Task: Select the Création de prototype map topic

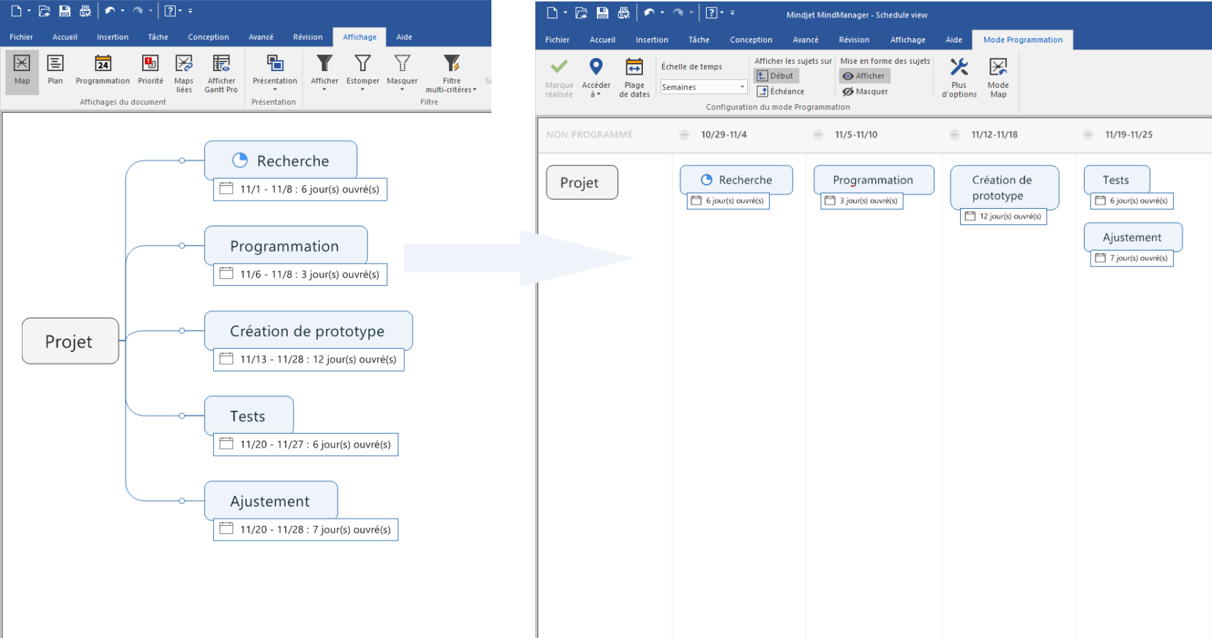Action: coord(308,331)
